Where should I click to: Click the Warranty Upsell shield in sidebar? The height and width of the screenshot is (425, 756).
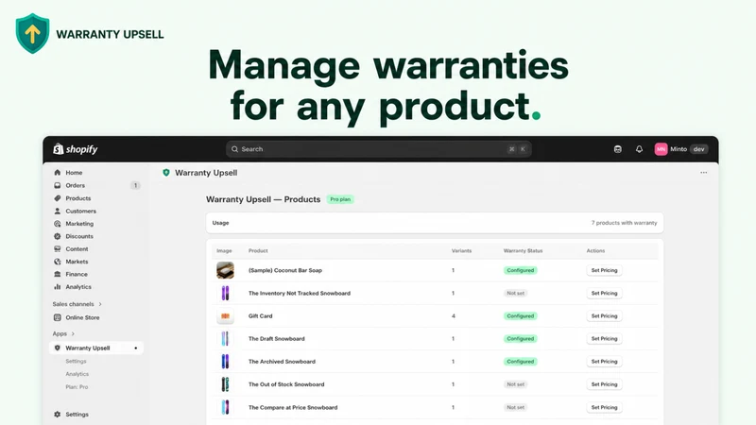[58, 348]
